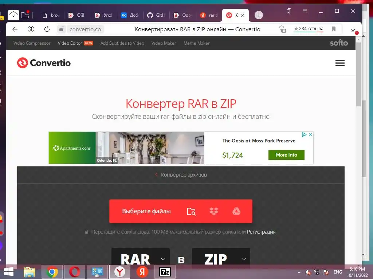Image resolution: width=373 pixels, height=279 pixels.
Task: Open Yandex Browser Y taskbar icon
Action: click(x=120, y=272)
